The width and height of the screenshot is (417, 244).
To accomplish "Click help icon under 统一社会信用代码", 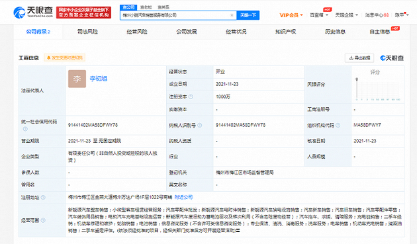I will tap(25, 129).
